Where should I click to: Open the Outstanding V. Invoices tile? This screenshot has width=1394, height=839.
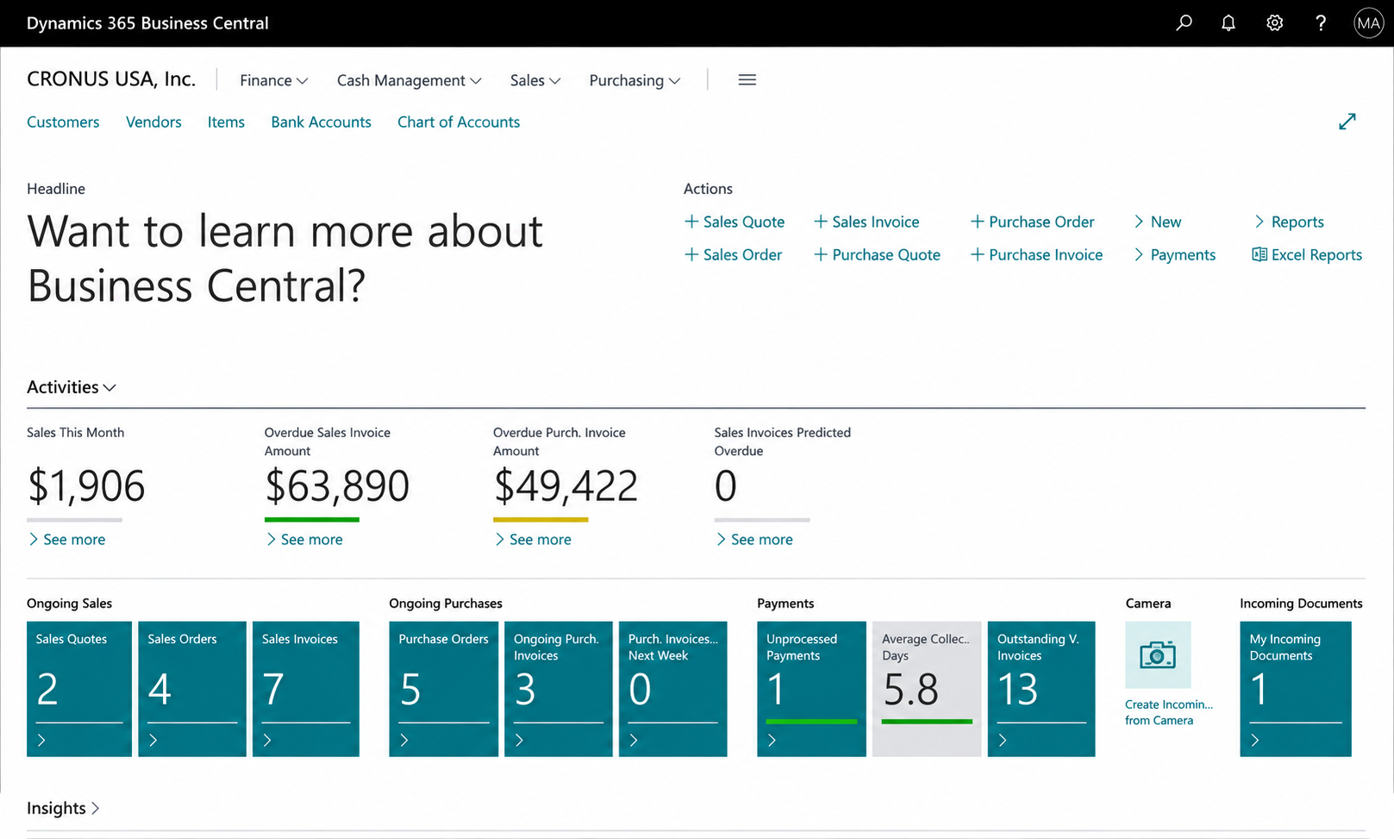[1041, 689]
